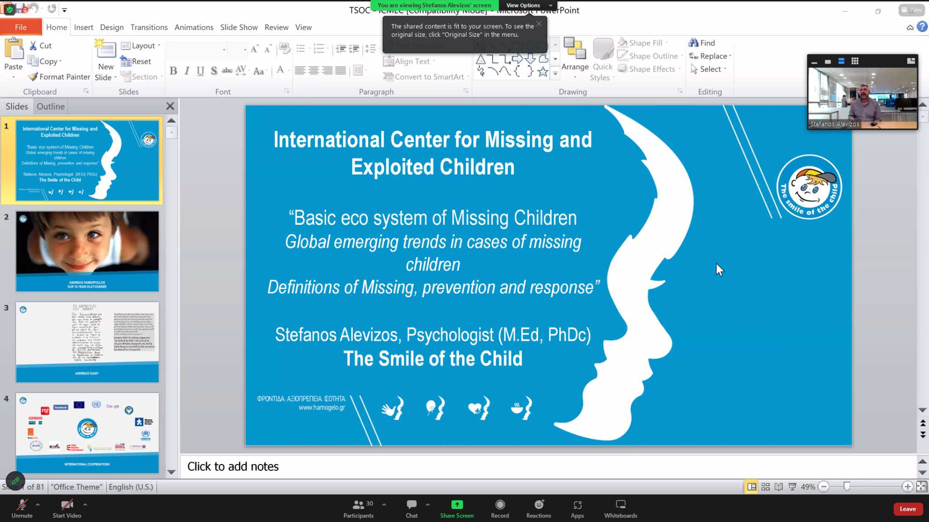Click the Zoom In plus button
Image resolution: width=929 pixels, height=522 pixels.
907,487
